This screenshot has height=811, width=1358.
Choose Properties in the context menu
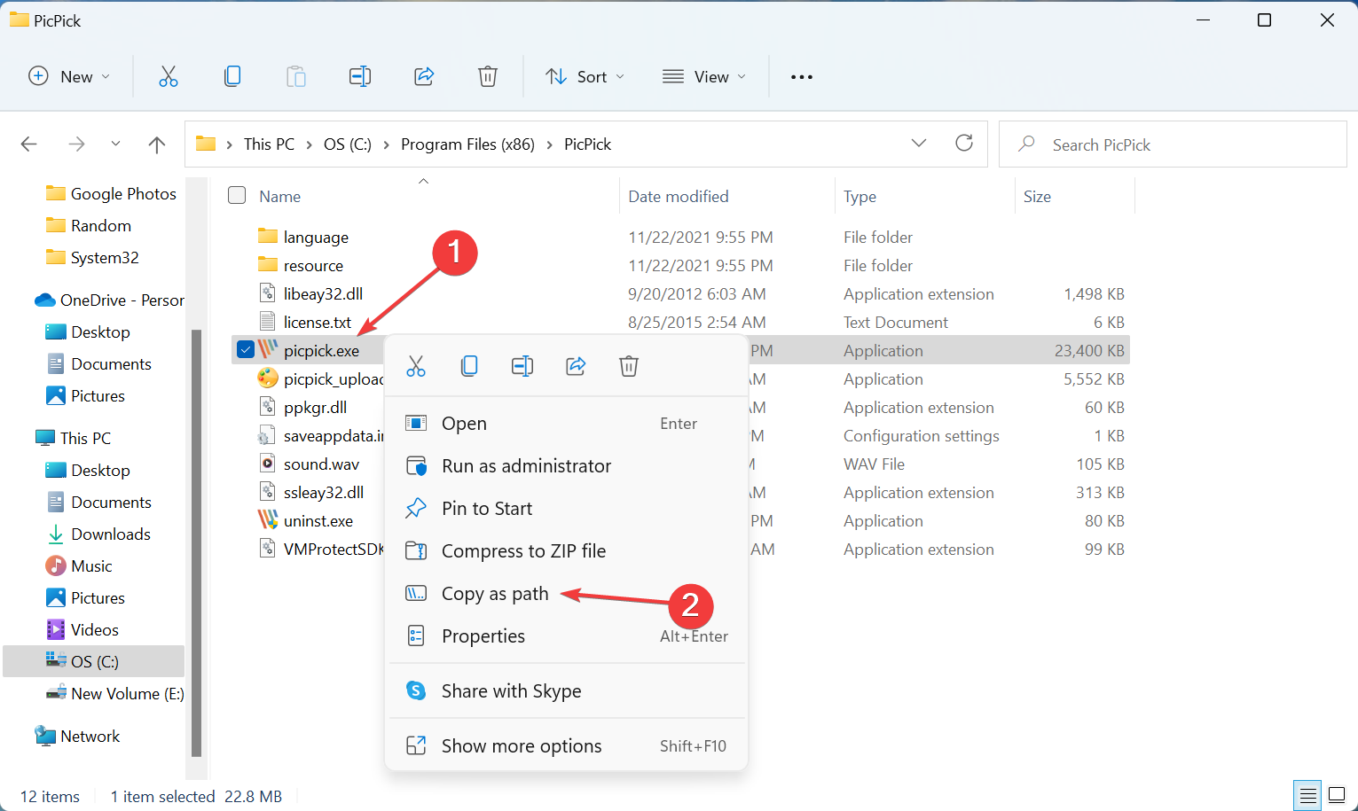pos(568,636)
